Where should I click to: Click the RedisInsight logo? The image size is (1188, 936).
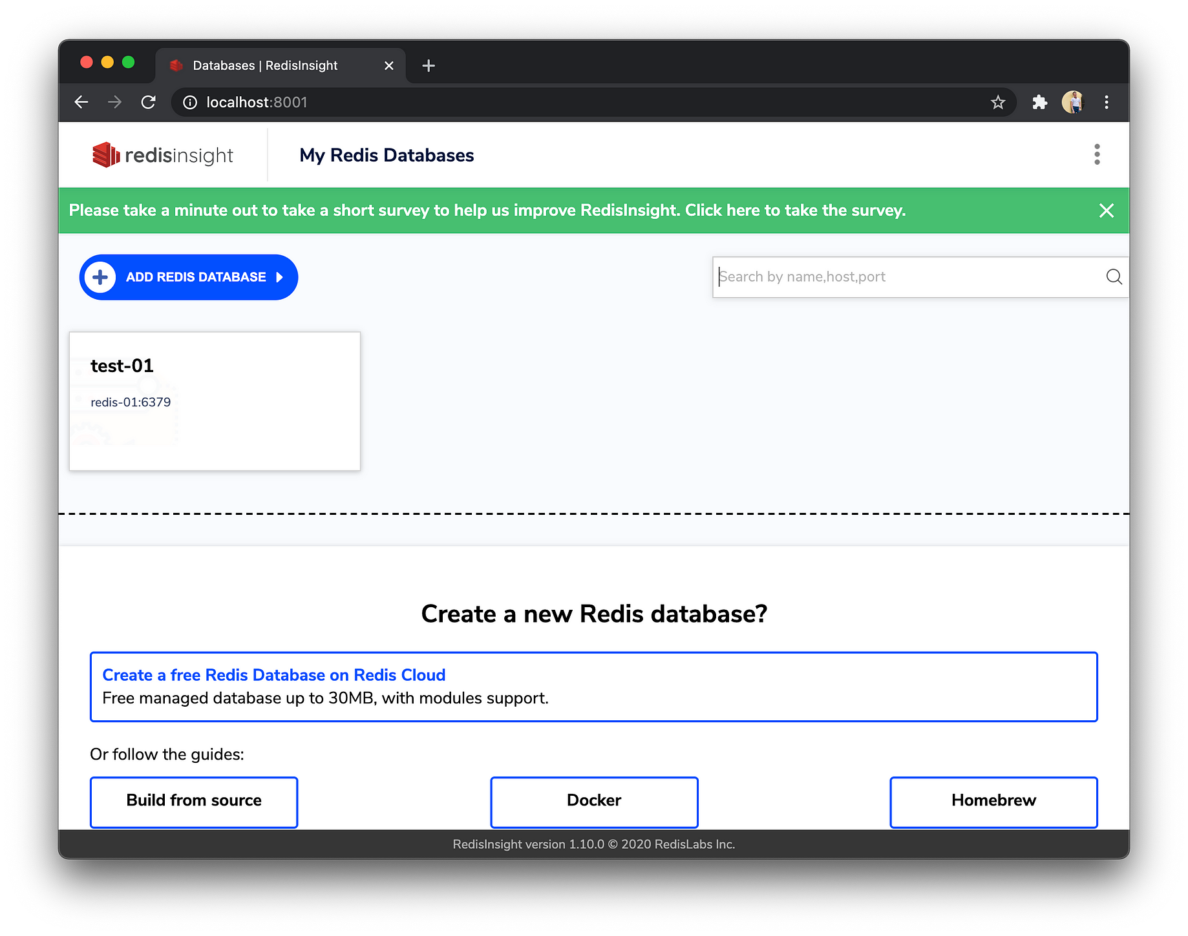tap(163, 155)
